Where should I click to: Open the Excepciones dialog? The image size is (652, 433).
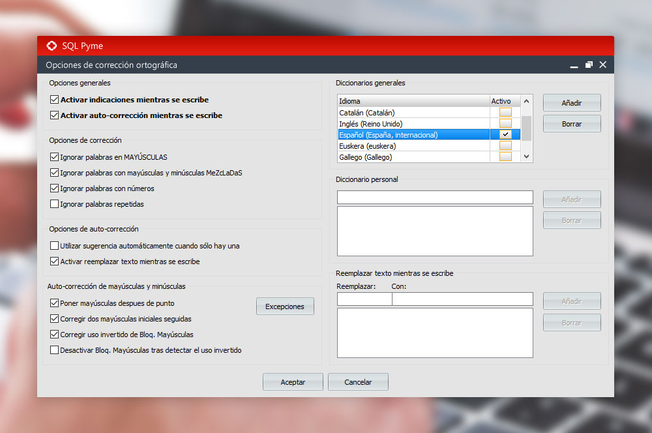(x=285, y=305)
